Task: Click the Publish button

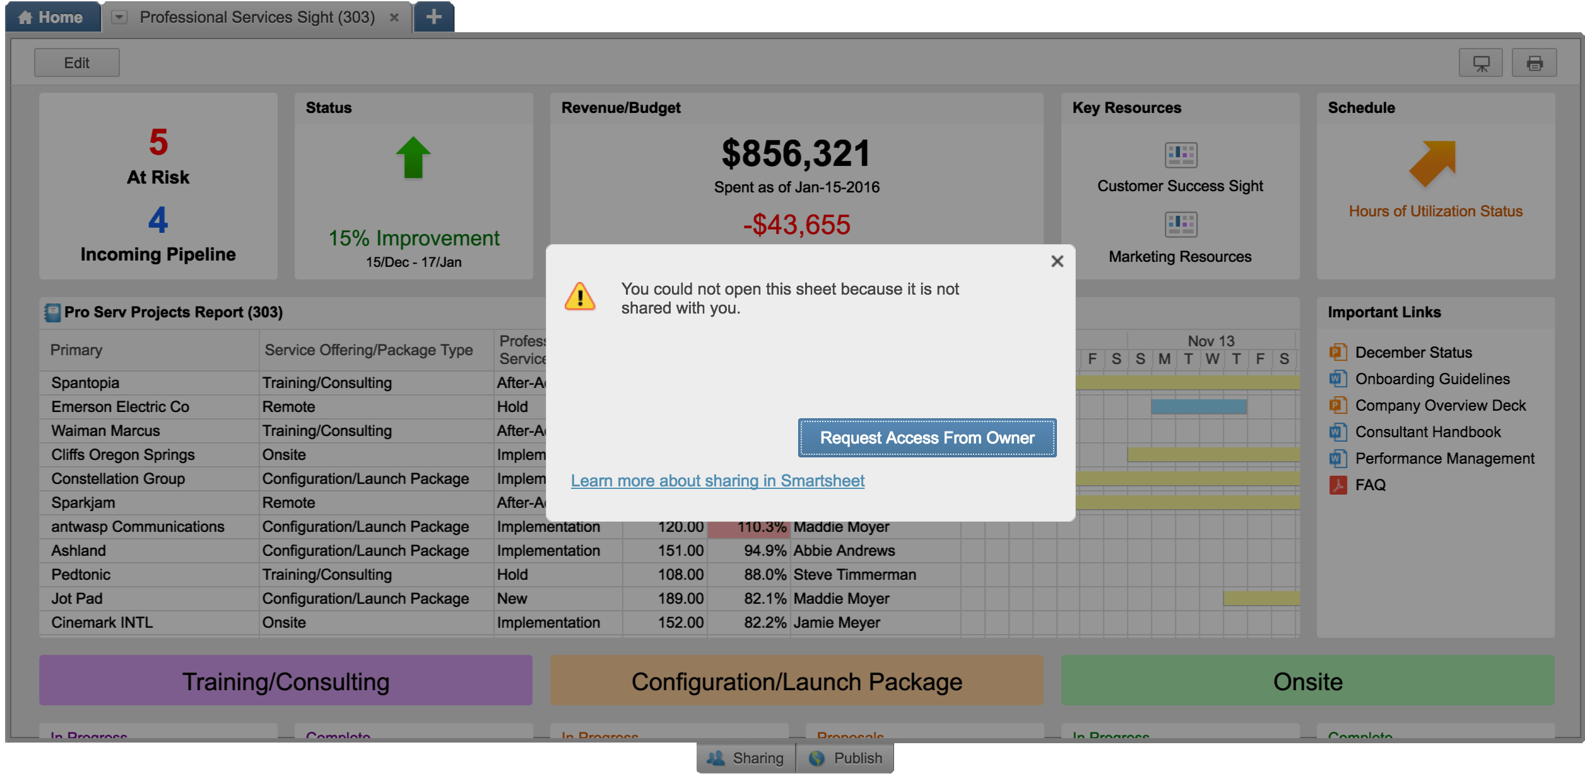Action: (846, 758)
